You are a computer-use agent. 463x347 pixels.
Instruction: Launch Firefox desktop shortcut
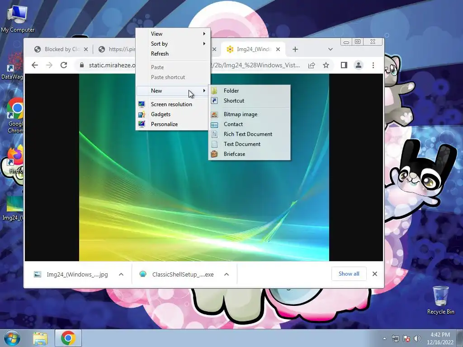[x=15, y=159]
